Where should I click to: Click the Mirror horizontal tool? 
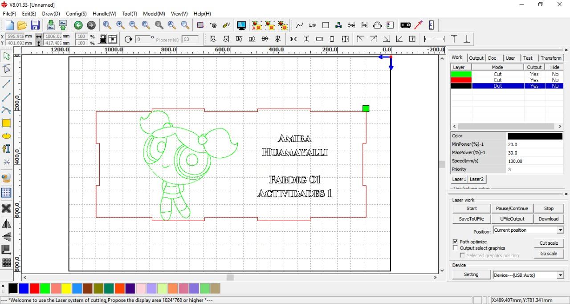point(6,224)
